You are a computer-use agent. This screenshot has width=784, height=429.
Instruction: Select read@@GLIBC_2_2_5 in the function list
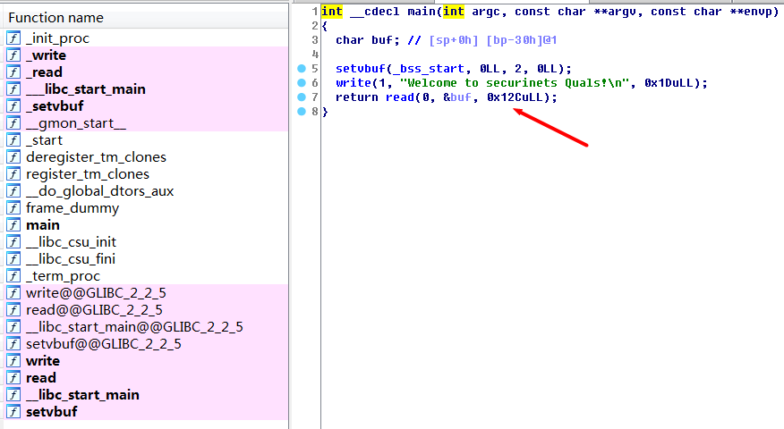click(x=94, y=310)
